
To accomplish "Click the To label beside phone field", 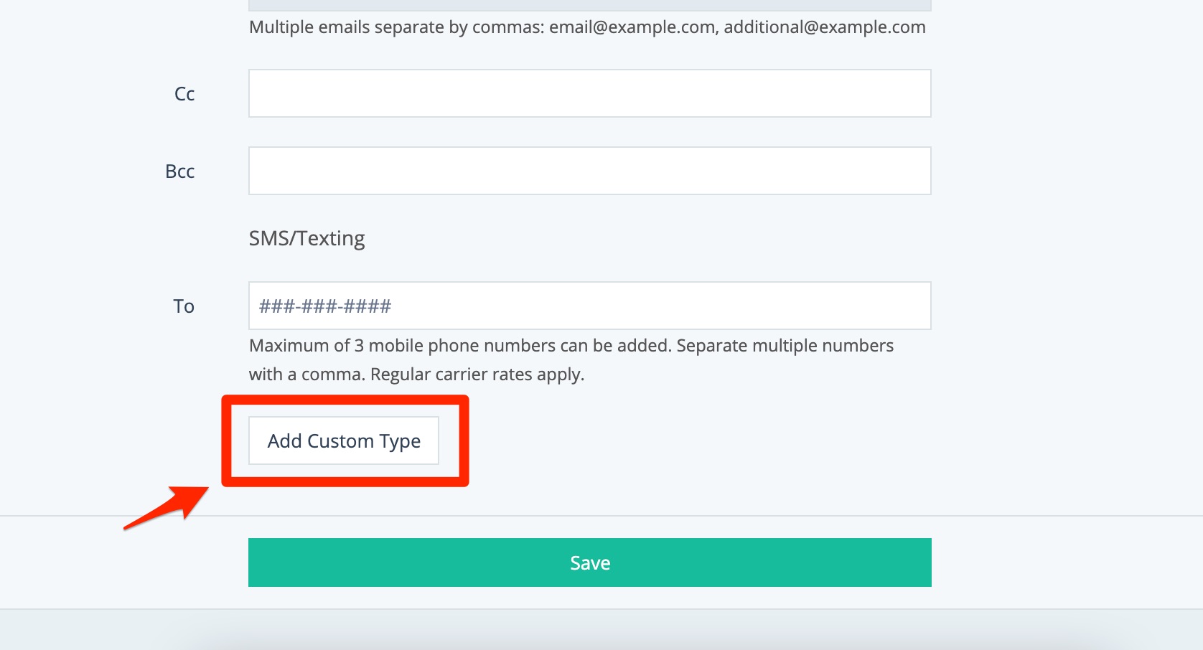I will click(184, 306).
